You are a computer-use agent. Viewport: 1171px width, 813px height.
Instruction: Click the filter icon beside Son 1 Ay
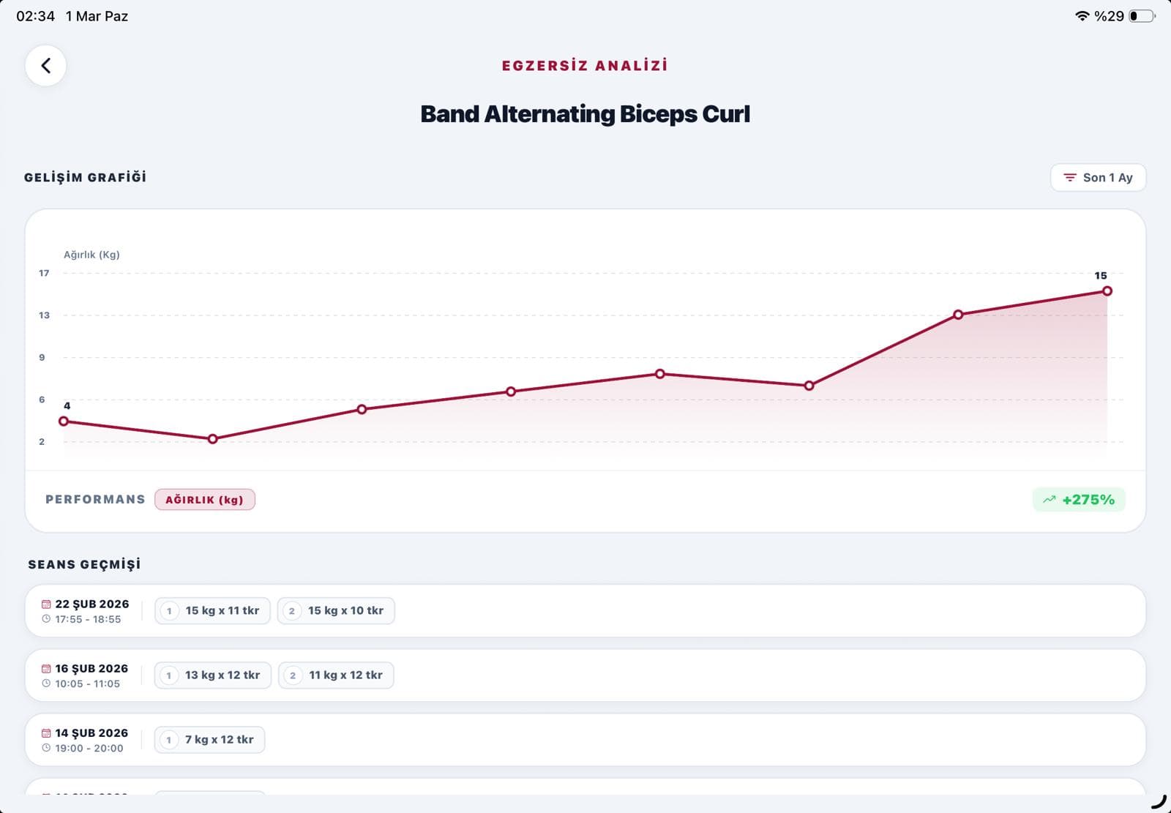pyautogui.click(x=1069, y=177)
